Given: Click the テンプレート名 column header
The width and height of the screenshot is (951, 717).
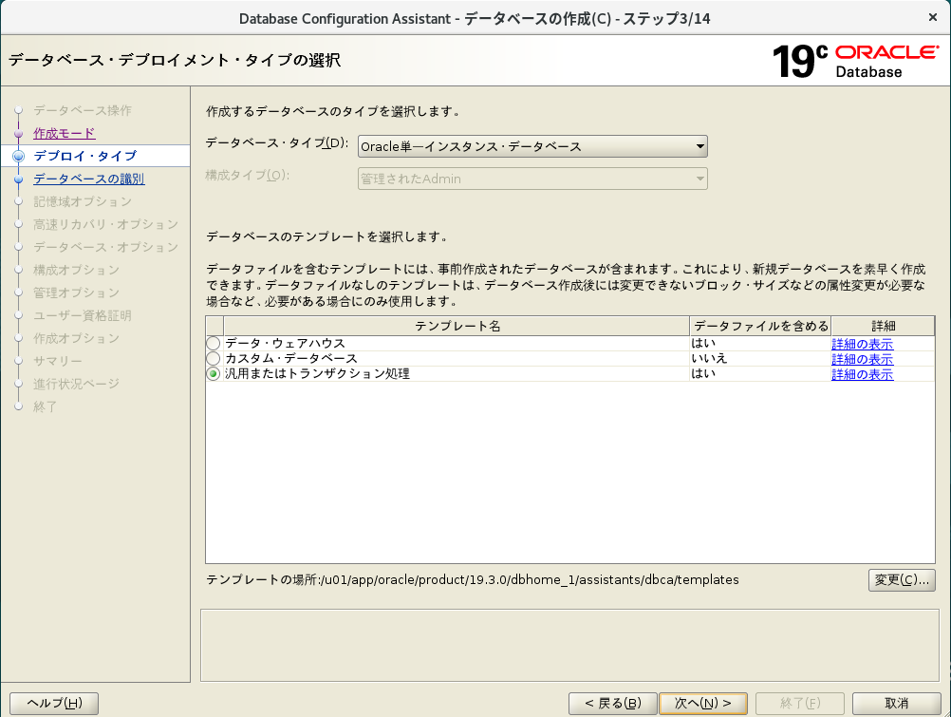Looking at the screenshot, I should tap(457, 326).
